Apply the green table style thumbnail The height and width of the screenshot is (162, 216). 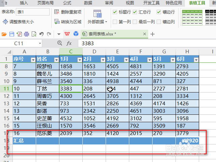tap(192, 18)
